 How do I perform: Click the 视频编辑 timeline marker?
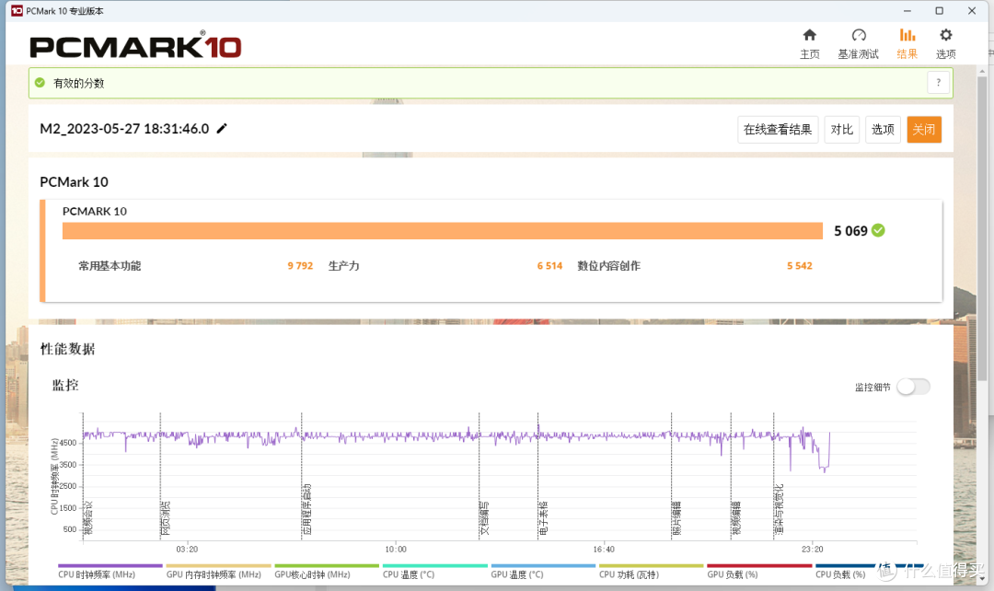point(736,518)
